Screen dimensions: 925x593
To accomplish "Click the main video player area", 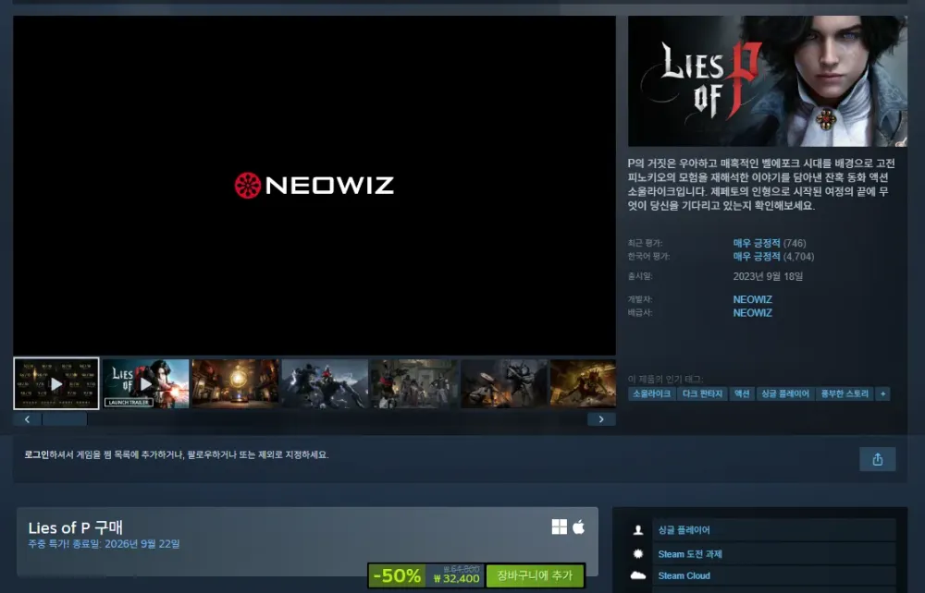I will (x=314, y=186).
